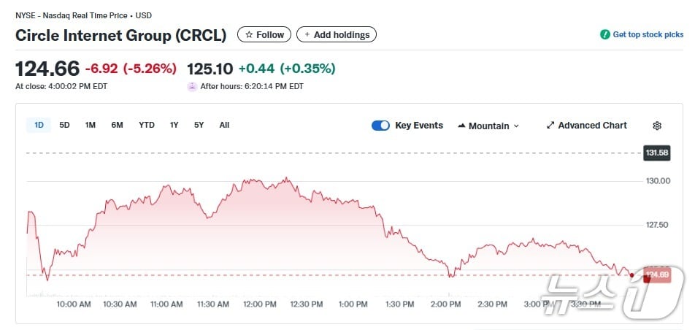Screen dimensions: 695x330
Task: Open the Get top stock picks link
Action: [648, 34]
